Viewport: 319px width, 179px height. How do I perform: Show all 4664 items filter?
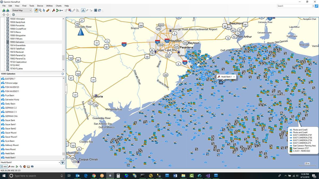pyautogui.click(x=4, y=167)
